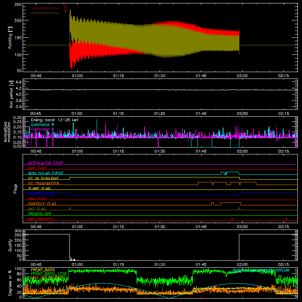Click the '01:30' tick under Quality plot
Image resolution: width=302 pixels, height=302 pixels.
160,265
